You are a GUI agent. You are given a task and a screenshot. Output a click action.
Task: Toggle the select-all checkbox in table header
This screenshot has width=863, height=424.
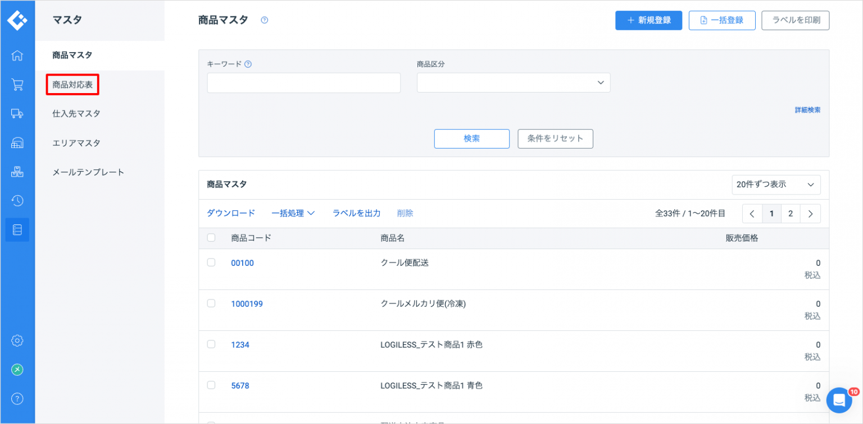211,238
